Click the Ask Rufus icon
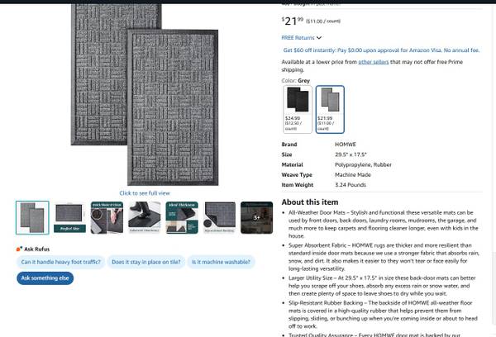This screenshot has width=496, height=337. pos(19,249)
